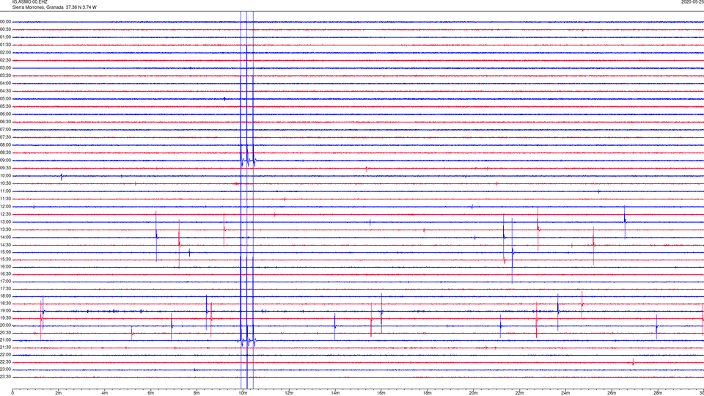Image resolution: width=704 pixels, height=396 pixels.
Task: Click the 01:00 row label
Action: pos(5,37)
